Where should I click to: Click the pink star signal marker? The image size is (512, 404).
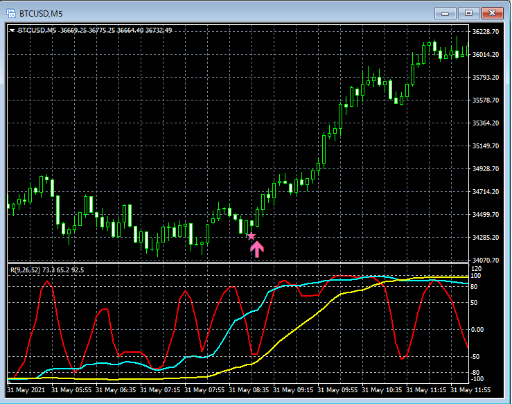(x=251, y=236)
